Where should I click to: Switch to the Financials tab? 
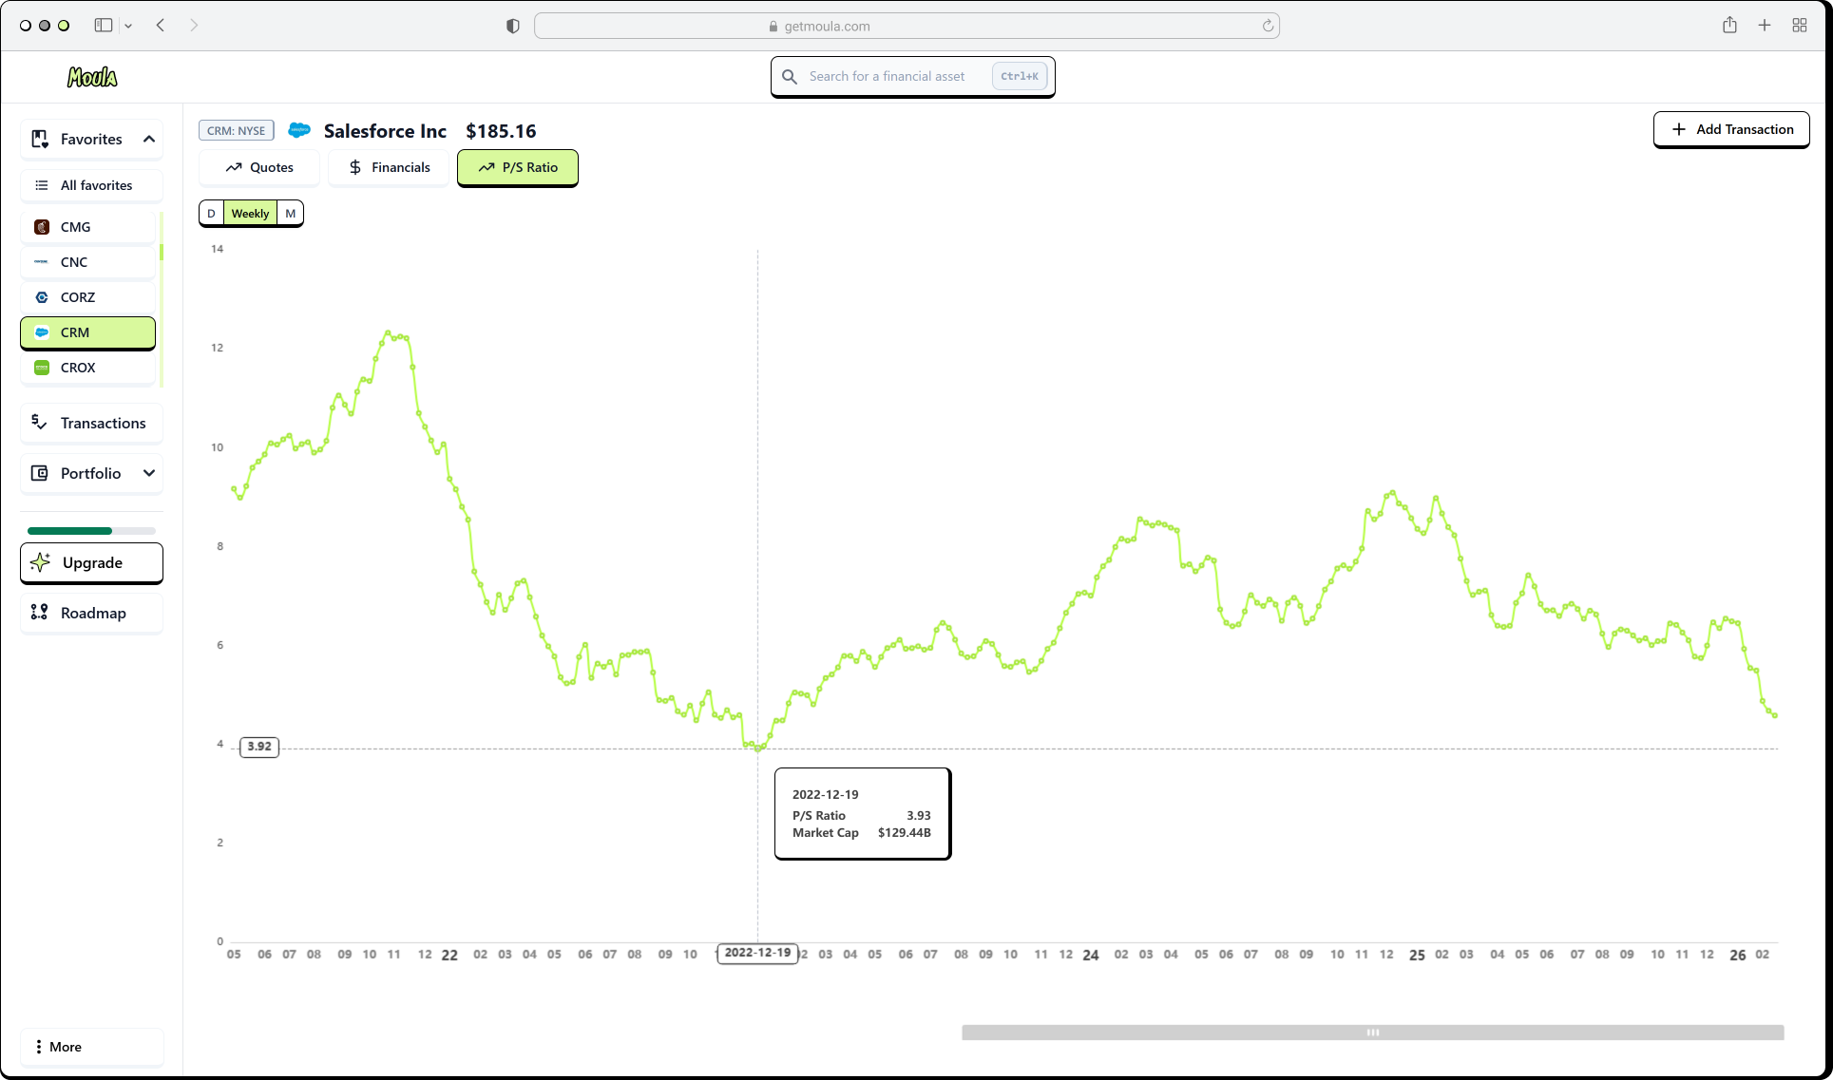pos(389,167)
